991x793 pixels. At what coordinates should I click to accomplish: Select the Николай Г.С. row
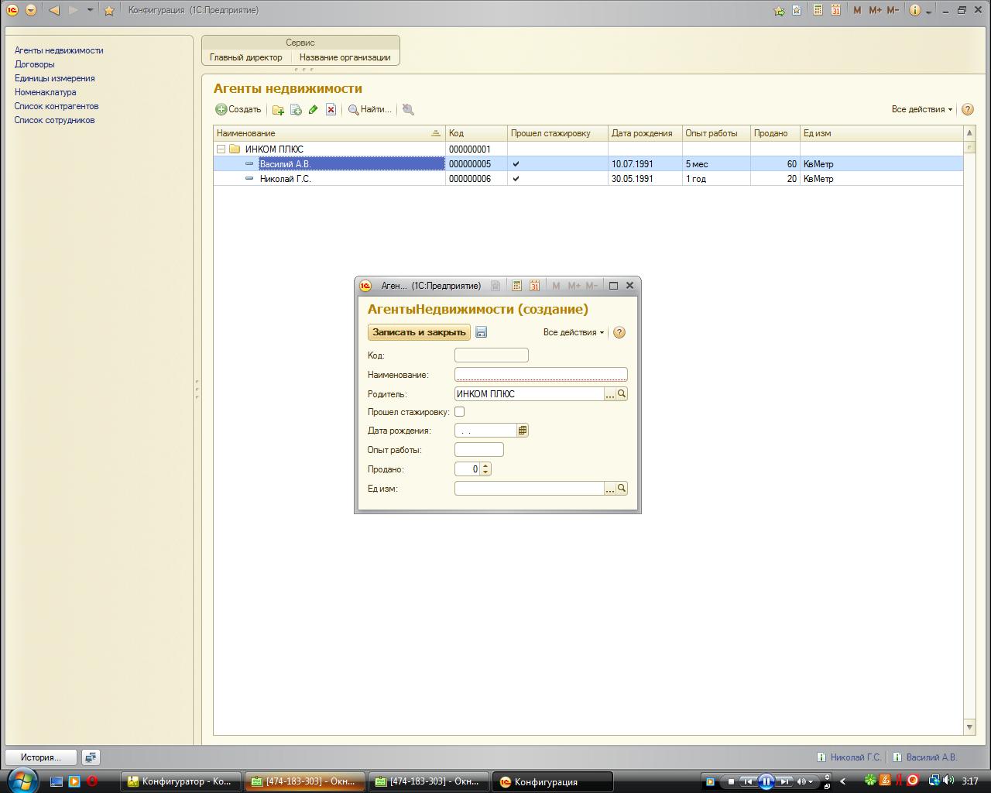pyautogui.click(x=588, y=179)
